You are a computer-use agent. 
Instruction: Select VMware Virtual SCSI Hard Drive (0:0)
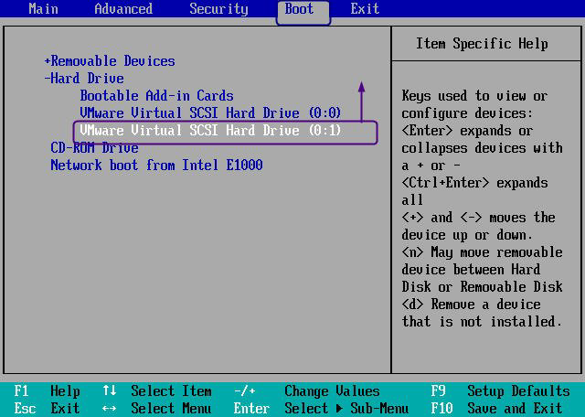click(x=210, y=113)
